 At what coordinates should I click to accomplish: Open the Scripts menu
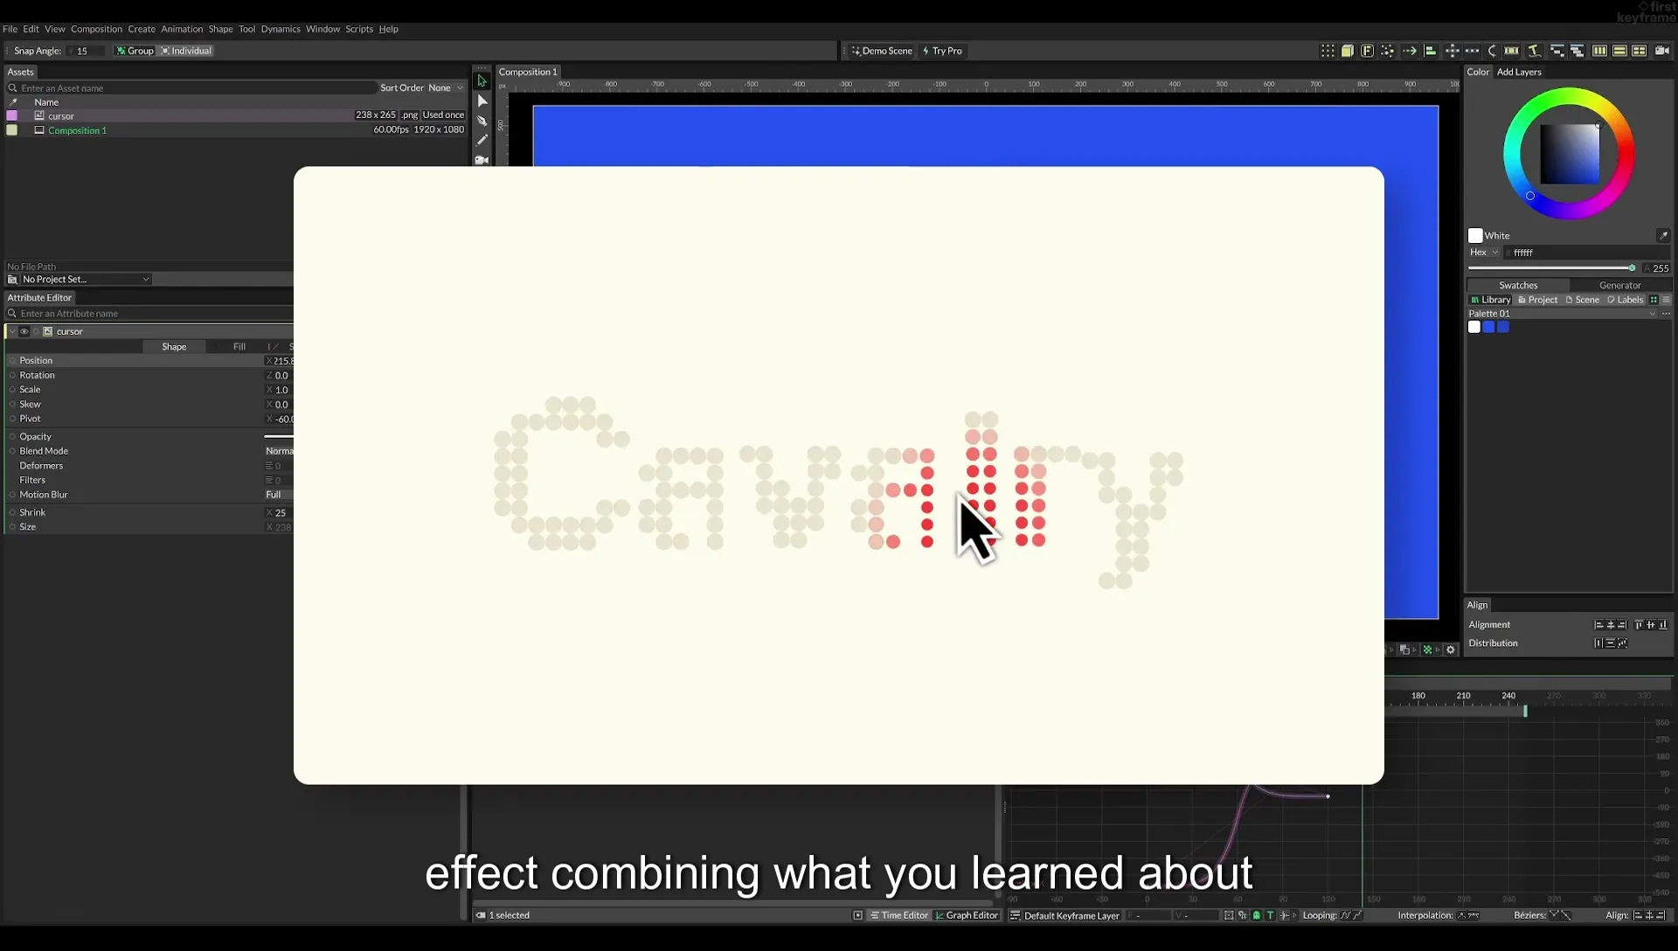click(359, 29)
